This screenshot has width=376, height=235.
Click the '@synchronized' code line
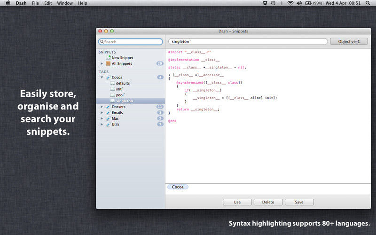coord(209,83)
